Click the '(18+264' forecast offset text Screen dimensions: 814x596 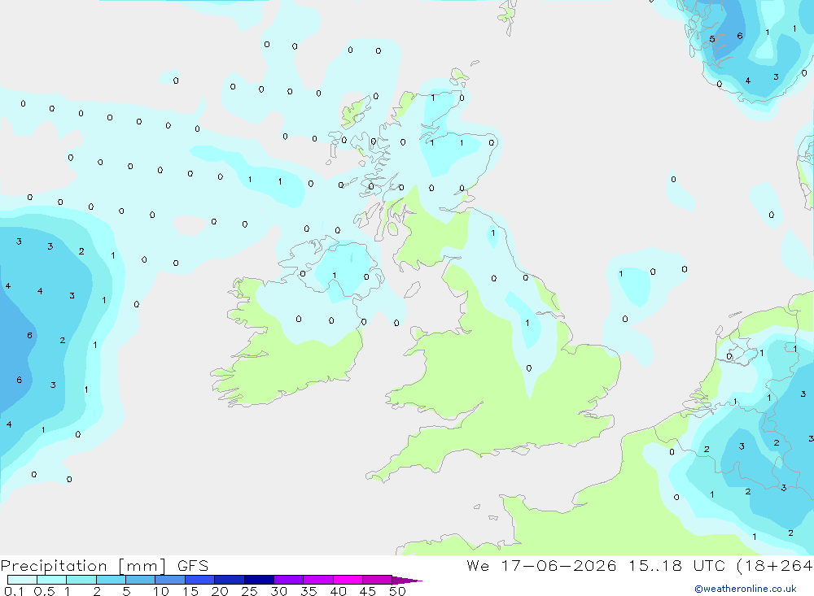tap(774, 566)
